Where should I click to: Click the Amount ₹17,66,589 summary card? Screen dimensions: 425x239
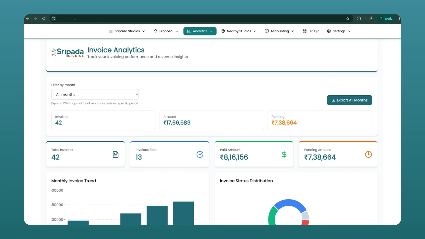click(212, 120)
